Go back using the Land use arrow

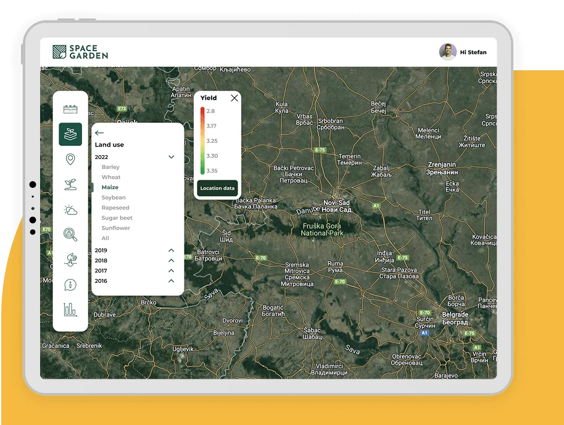coord(99,133)
